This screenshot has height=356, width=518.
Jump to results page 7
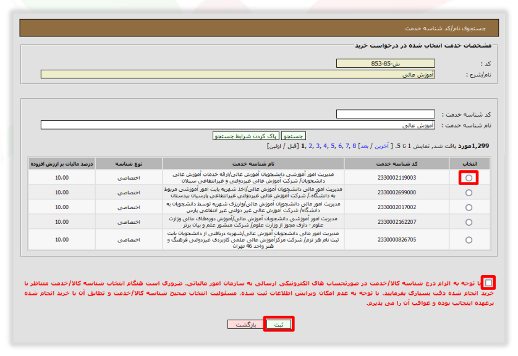point(347,146)
